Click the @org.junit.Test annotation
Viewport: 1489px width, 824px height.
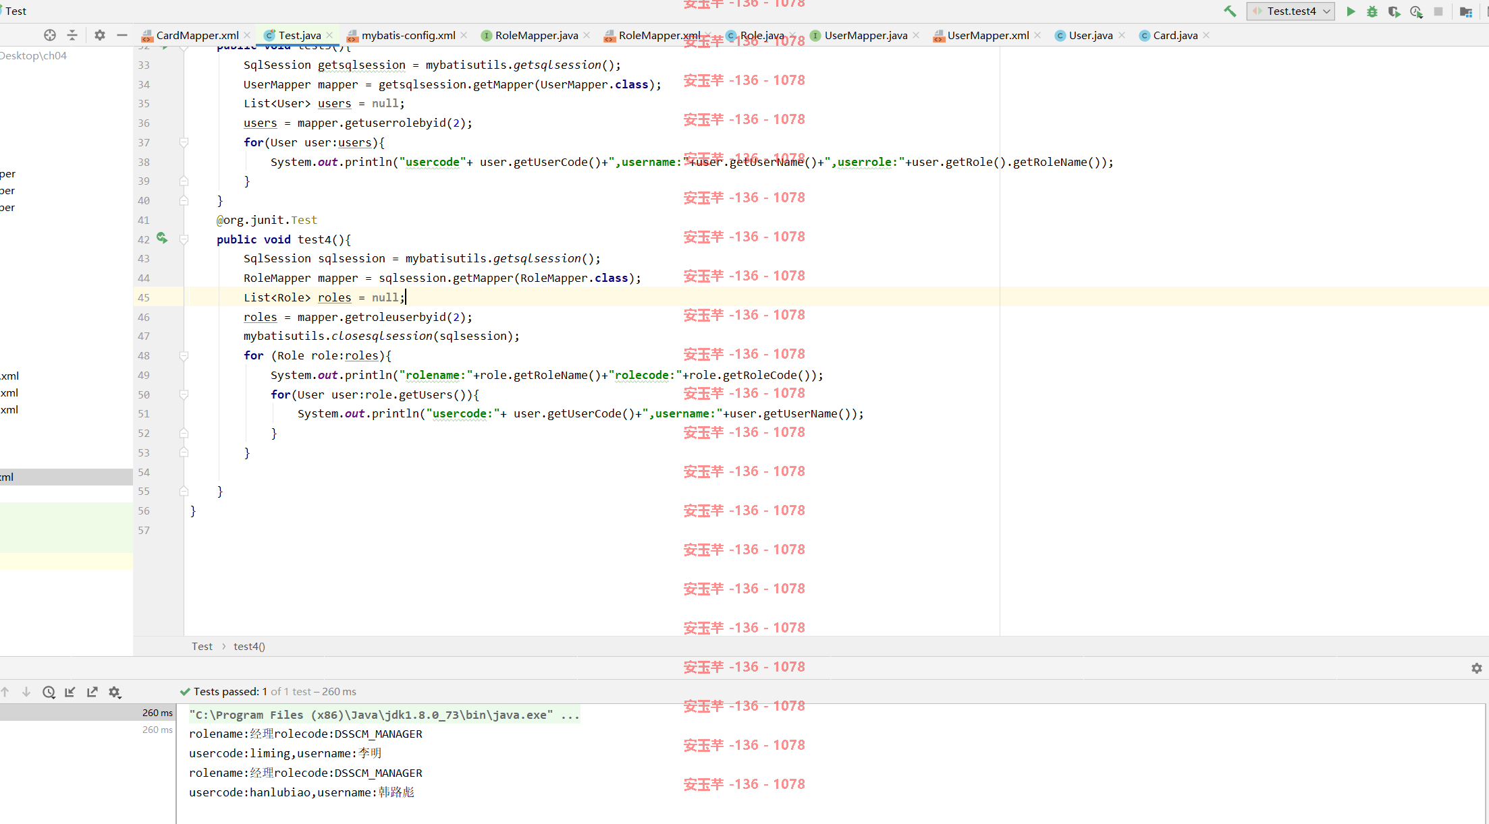point(267,220)
